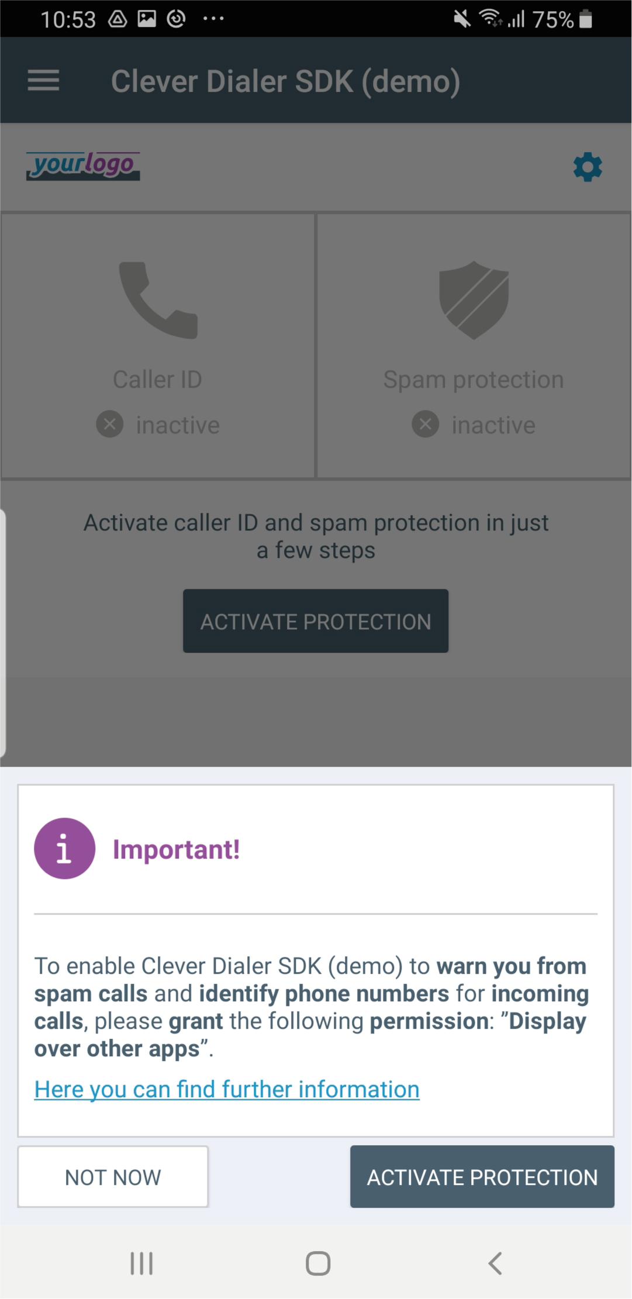Tap the yourlogo brand logo
632x1299 pixels.
(82, 167)
